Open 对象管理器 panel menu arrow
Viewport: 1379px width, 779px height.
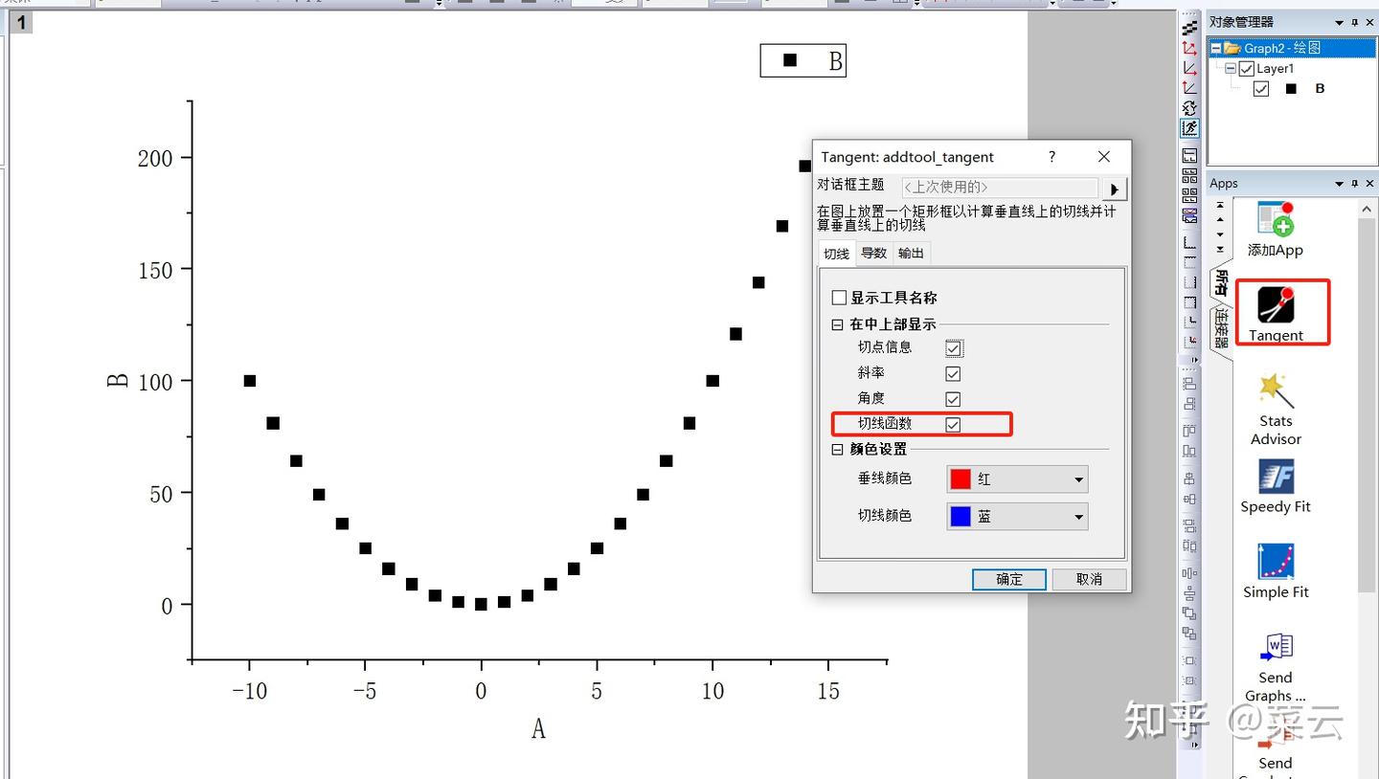click(1340, 22)
